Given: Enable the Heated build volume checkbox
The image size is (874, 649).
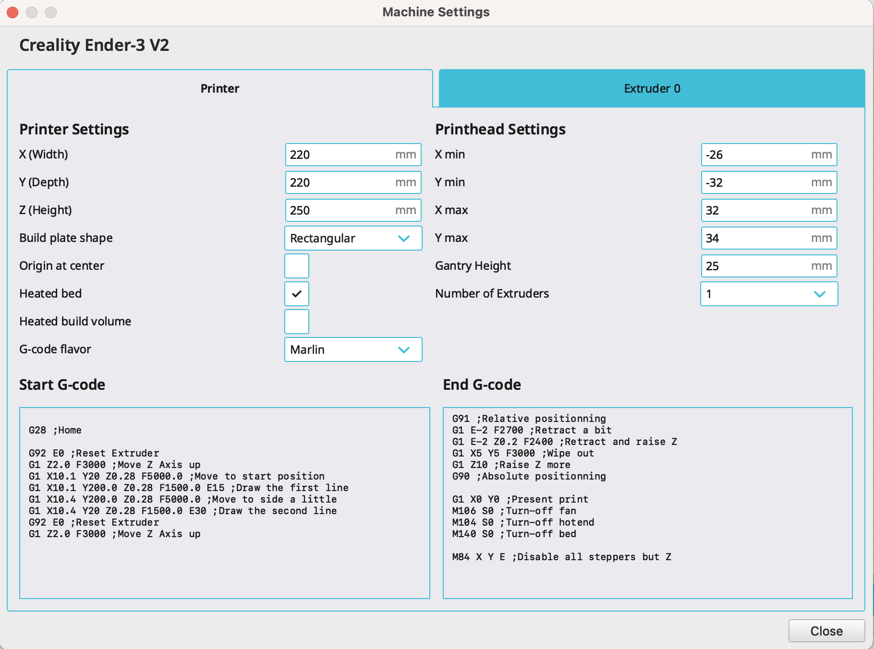Looking at the screenshot, I should click(x=297, y=322).
